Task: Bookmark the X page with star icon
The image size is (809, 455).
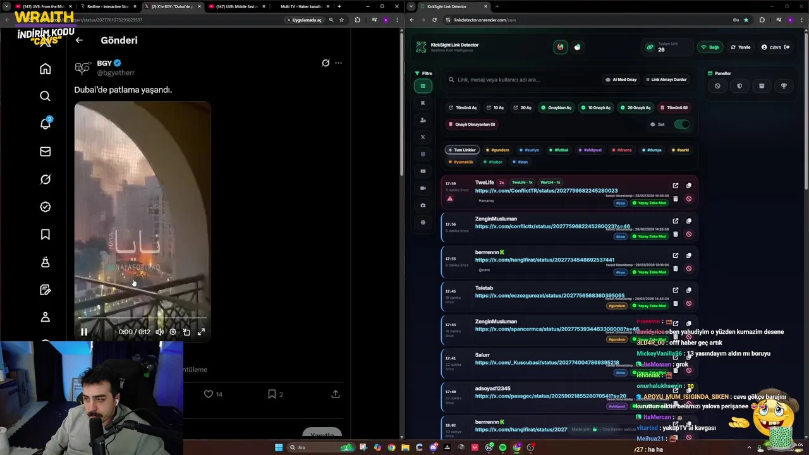Action: (341, 20)
